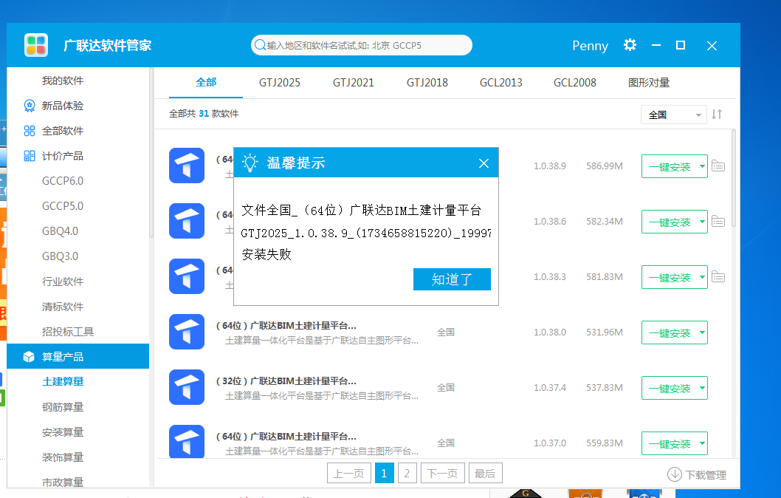The height and width of the screenshot is (498, 781).
Task: Click the 下载管理 download arrow icon
Action: (675, 474)
